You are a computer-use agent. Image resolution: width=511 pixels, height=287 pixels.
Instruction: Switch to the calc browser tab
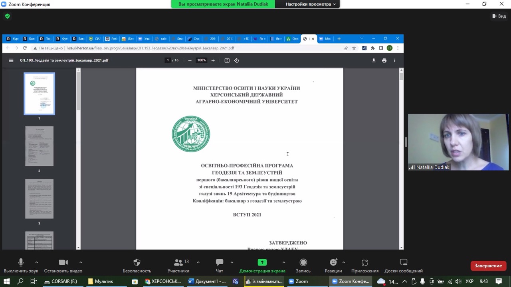pos(160,39)
